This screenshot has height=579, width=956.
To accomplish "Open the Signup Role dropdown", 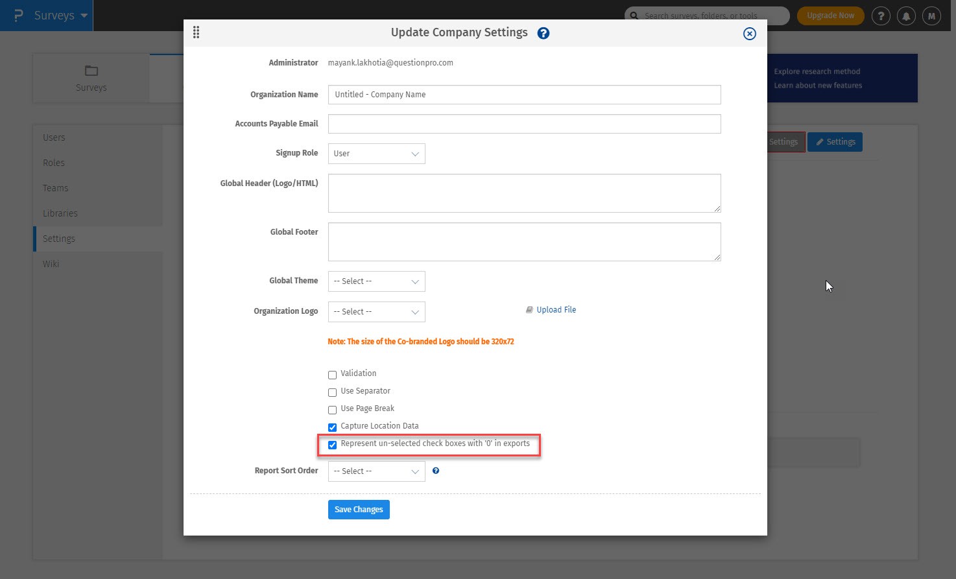I will pos(376,154).
